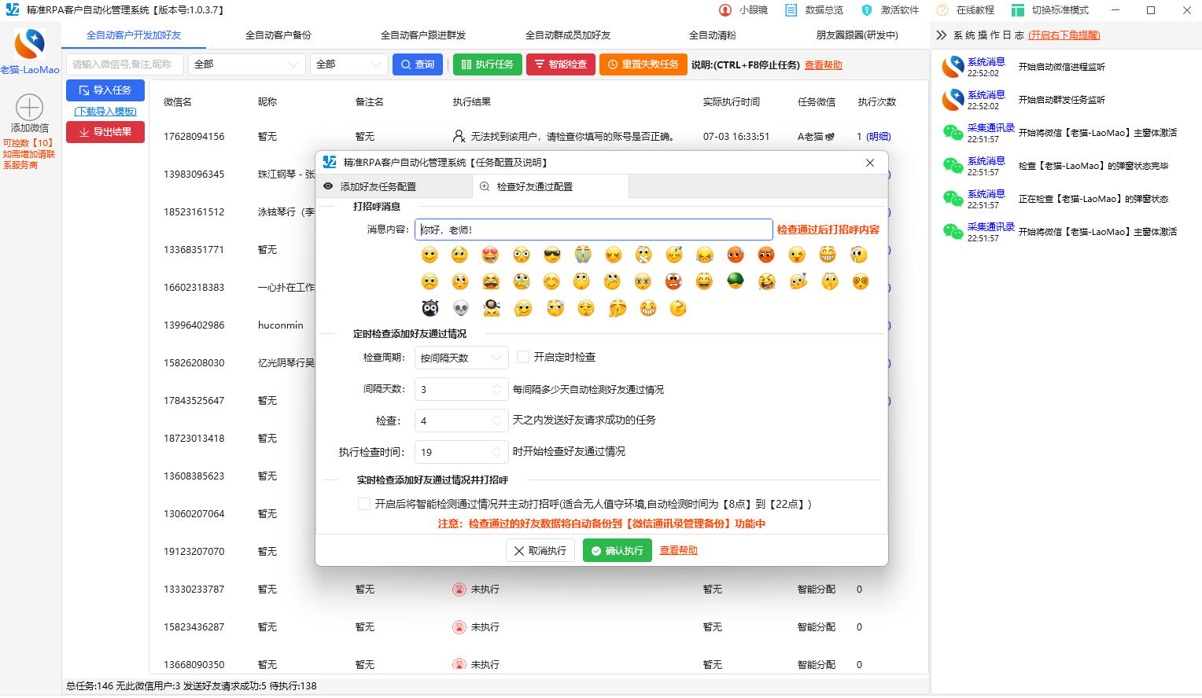Image resolution: width=1202 pixels, height=698 pixels.
Task: Collapse the 系统操作日志 panel arrows
Action: pyautogui.click(x=941, y=35)
